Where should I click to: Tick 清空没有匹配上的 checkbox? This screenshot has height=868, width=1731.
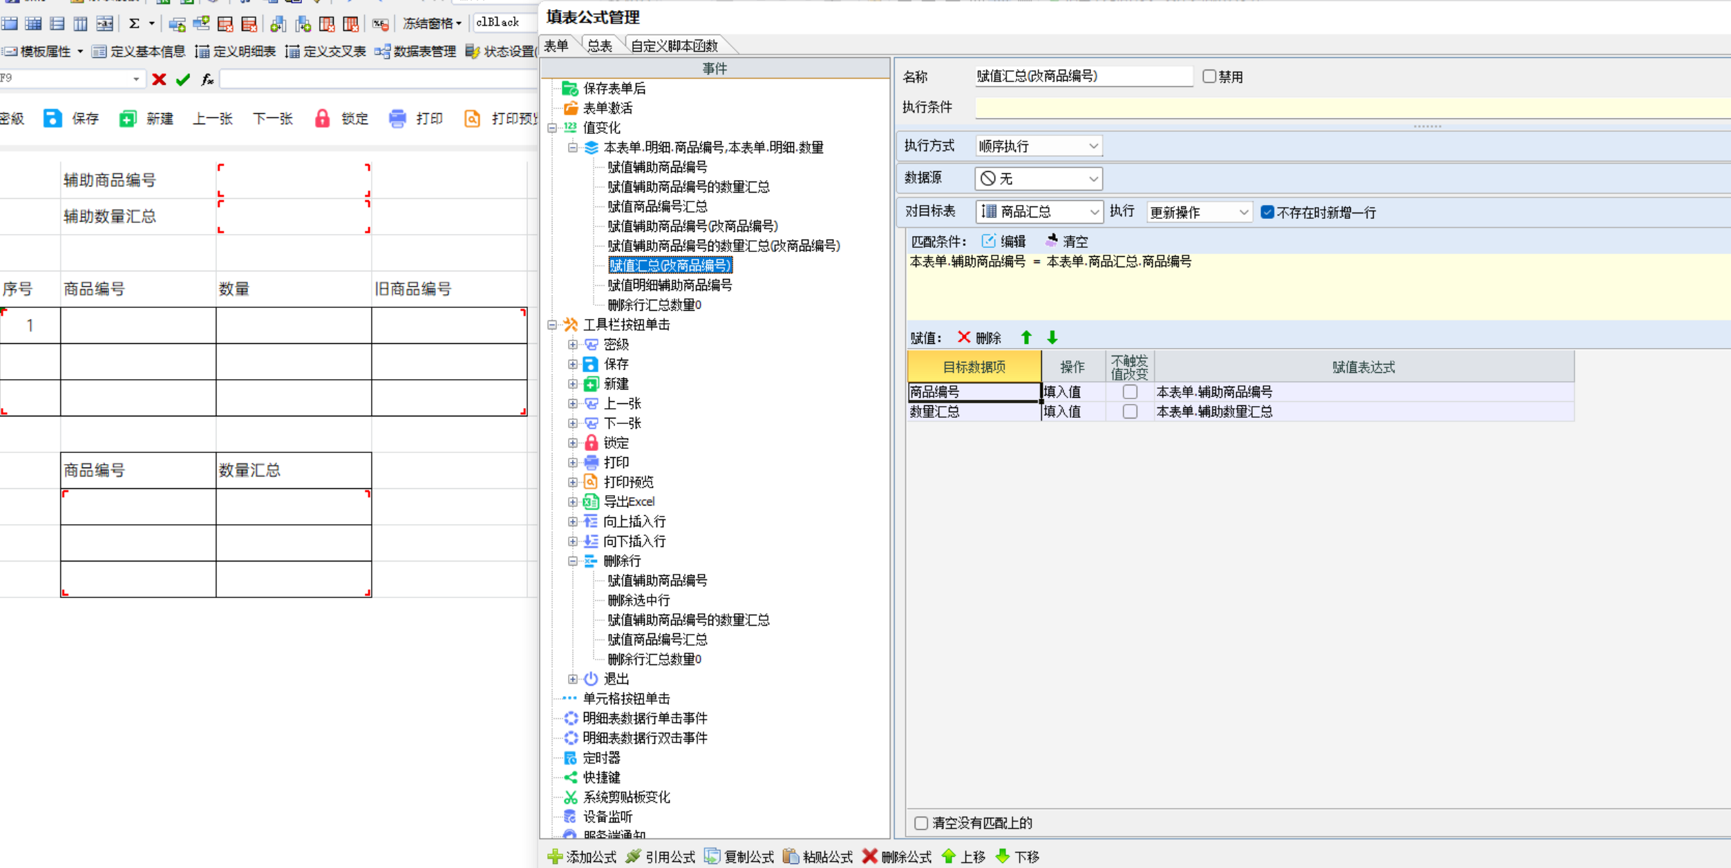click(x=921, y=822)
